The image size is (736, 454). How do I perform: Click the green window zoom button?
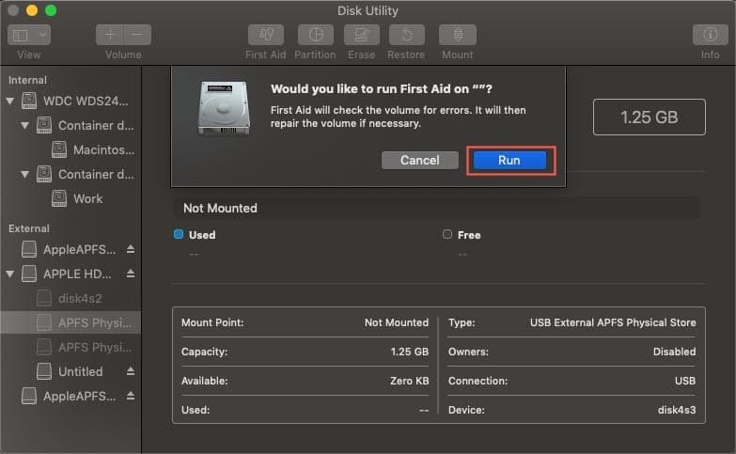pos(51,10)
